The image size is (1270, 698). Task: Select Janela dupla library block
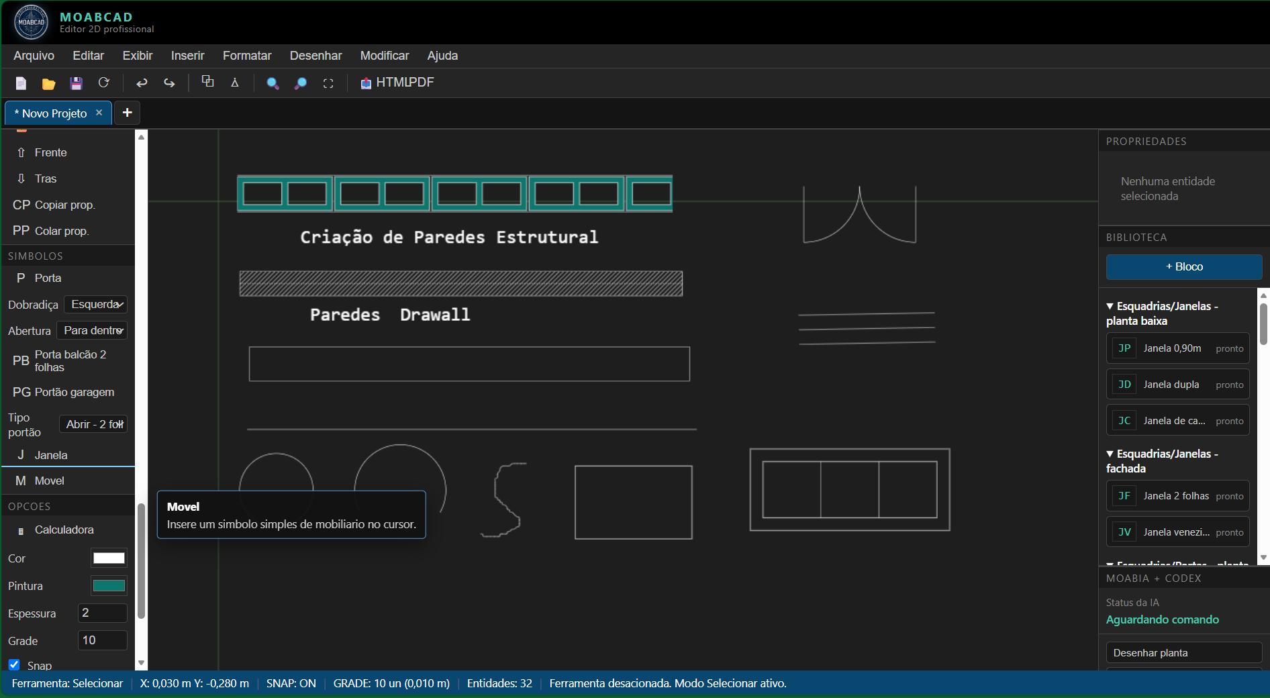pyautogui.click(x=1177, y=385)
